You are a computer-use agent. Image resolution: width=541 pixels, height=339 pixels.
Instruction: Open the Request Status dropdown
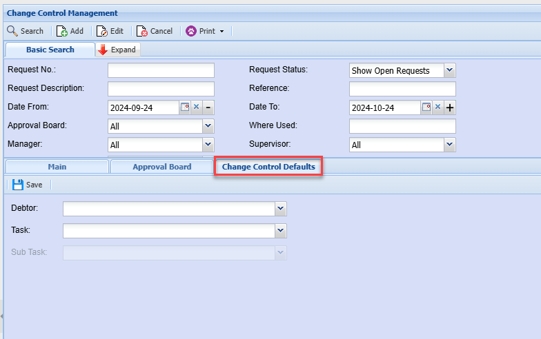point(449,70)
